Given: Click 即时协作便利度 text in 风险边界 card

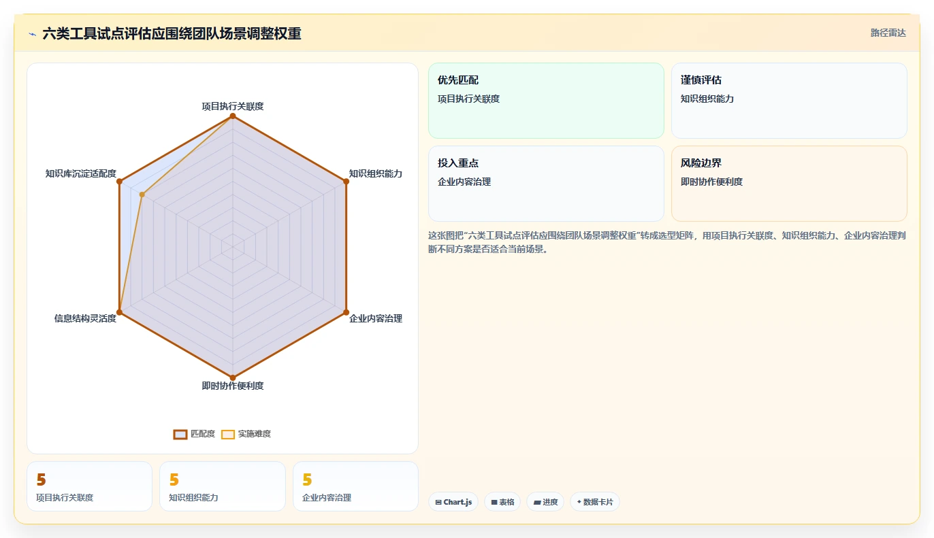Looking at the screenshot, I should (x=711, y=182).
